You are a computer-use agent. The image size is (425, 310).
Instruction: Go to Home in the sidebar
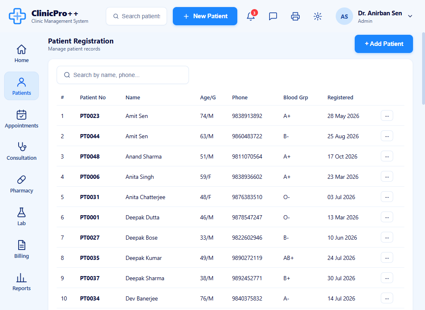pyautogui.click(x=21, y=53)
